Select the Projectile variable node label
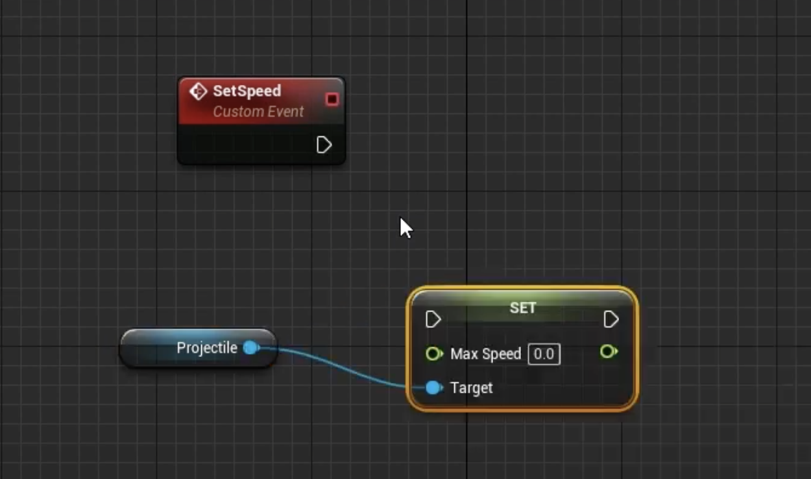Image resolution: width=811 pixels, height=479 pixels. coord(207,348)
